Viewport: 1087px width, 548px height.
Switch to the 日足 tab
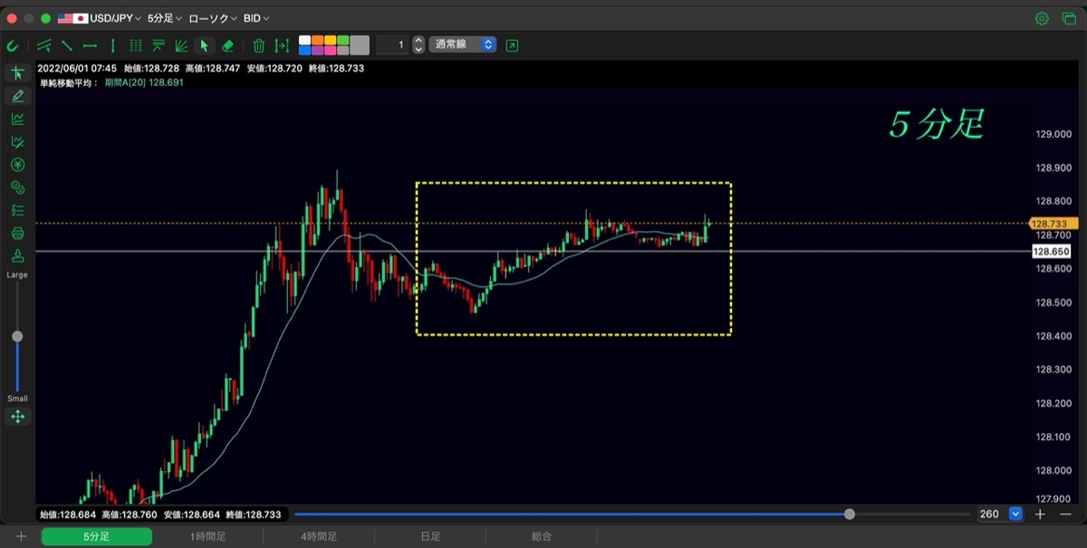pyautogui.click(x=430, y=536)
